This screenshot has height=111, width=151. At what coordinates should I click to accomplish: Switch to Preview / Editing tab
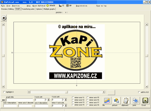click(7, 9)
